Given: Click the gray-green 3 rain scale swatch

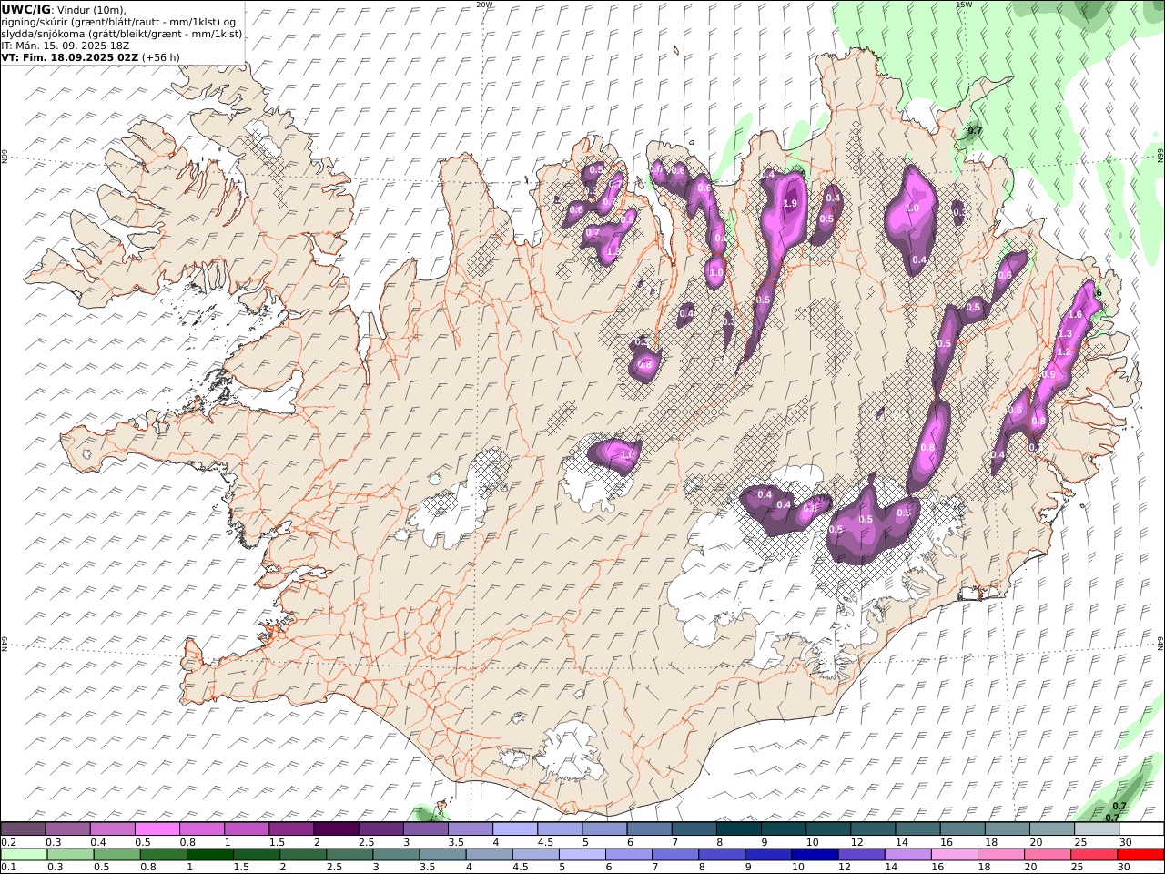Looking at the screenshot, I should tap(396, 855).
